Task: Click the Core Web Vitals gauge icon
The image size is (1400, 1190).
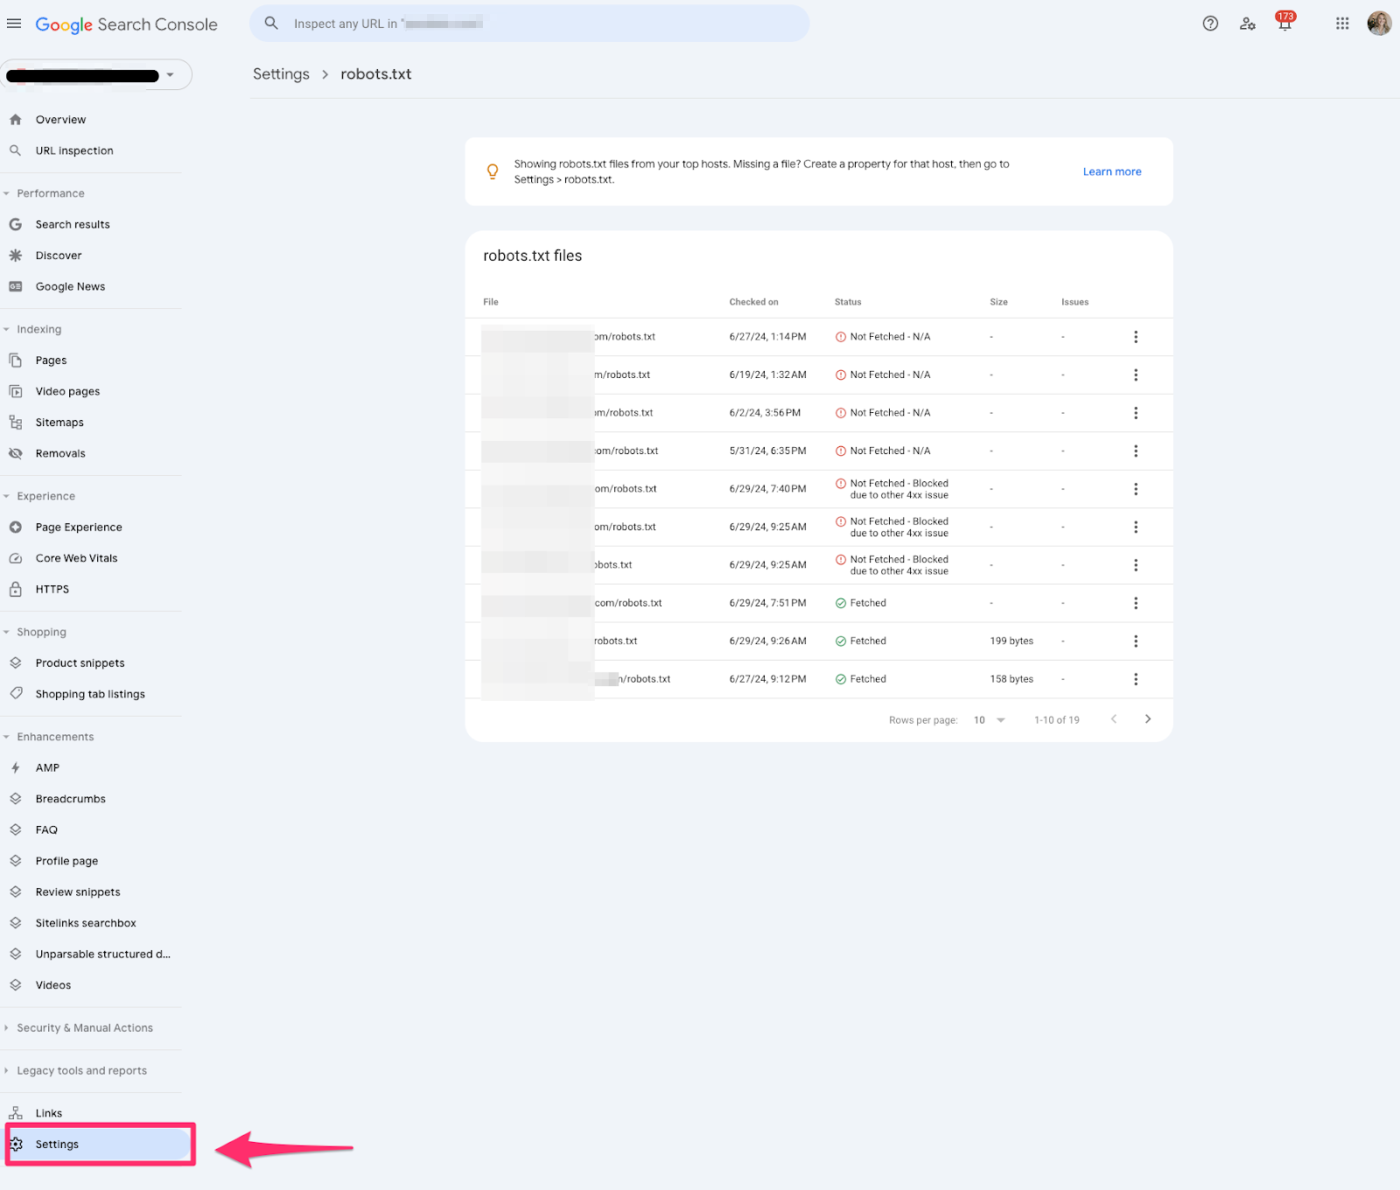Action: 16,558
